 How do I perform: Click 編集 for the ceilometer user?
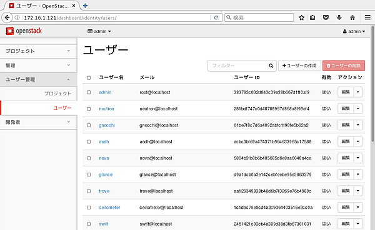(346, 208)
